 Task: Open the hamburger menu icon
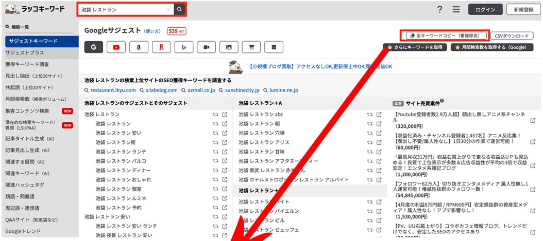(456, 10)
